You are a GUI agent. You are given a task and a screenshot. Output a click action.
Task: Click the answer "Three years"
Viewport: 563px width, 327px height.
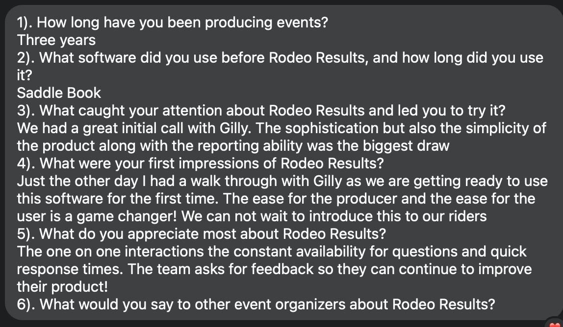(56, 40)
